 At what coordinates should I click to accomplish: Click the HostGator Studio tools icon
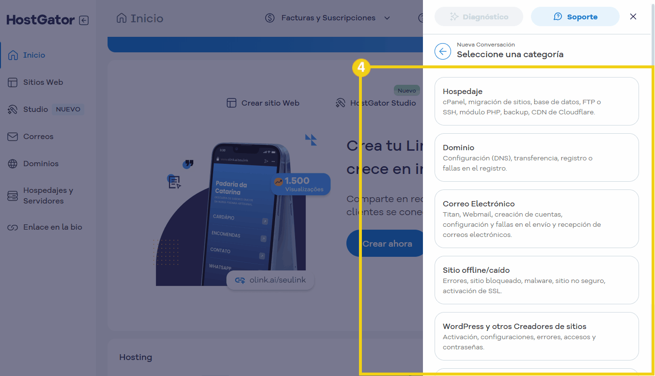[340, 103]
